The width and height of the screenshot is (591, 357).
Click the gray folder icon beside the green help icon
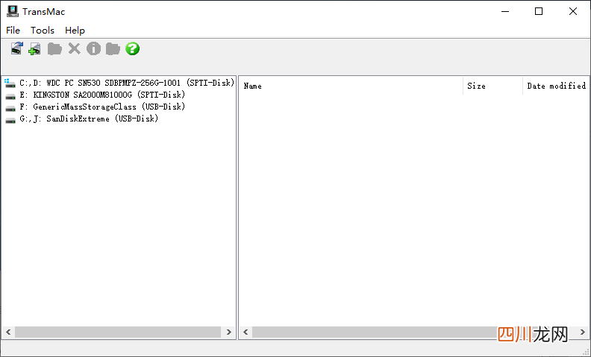point(113,48)
